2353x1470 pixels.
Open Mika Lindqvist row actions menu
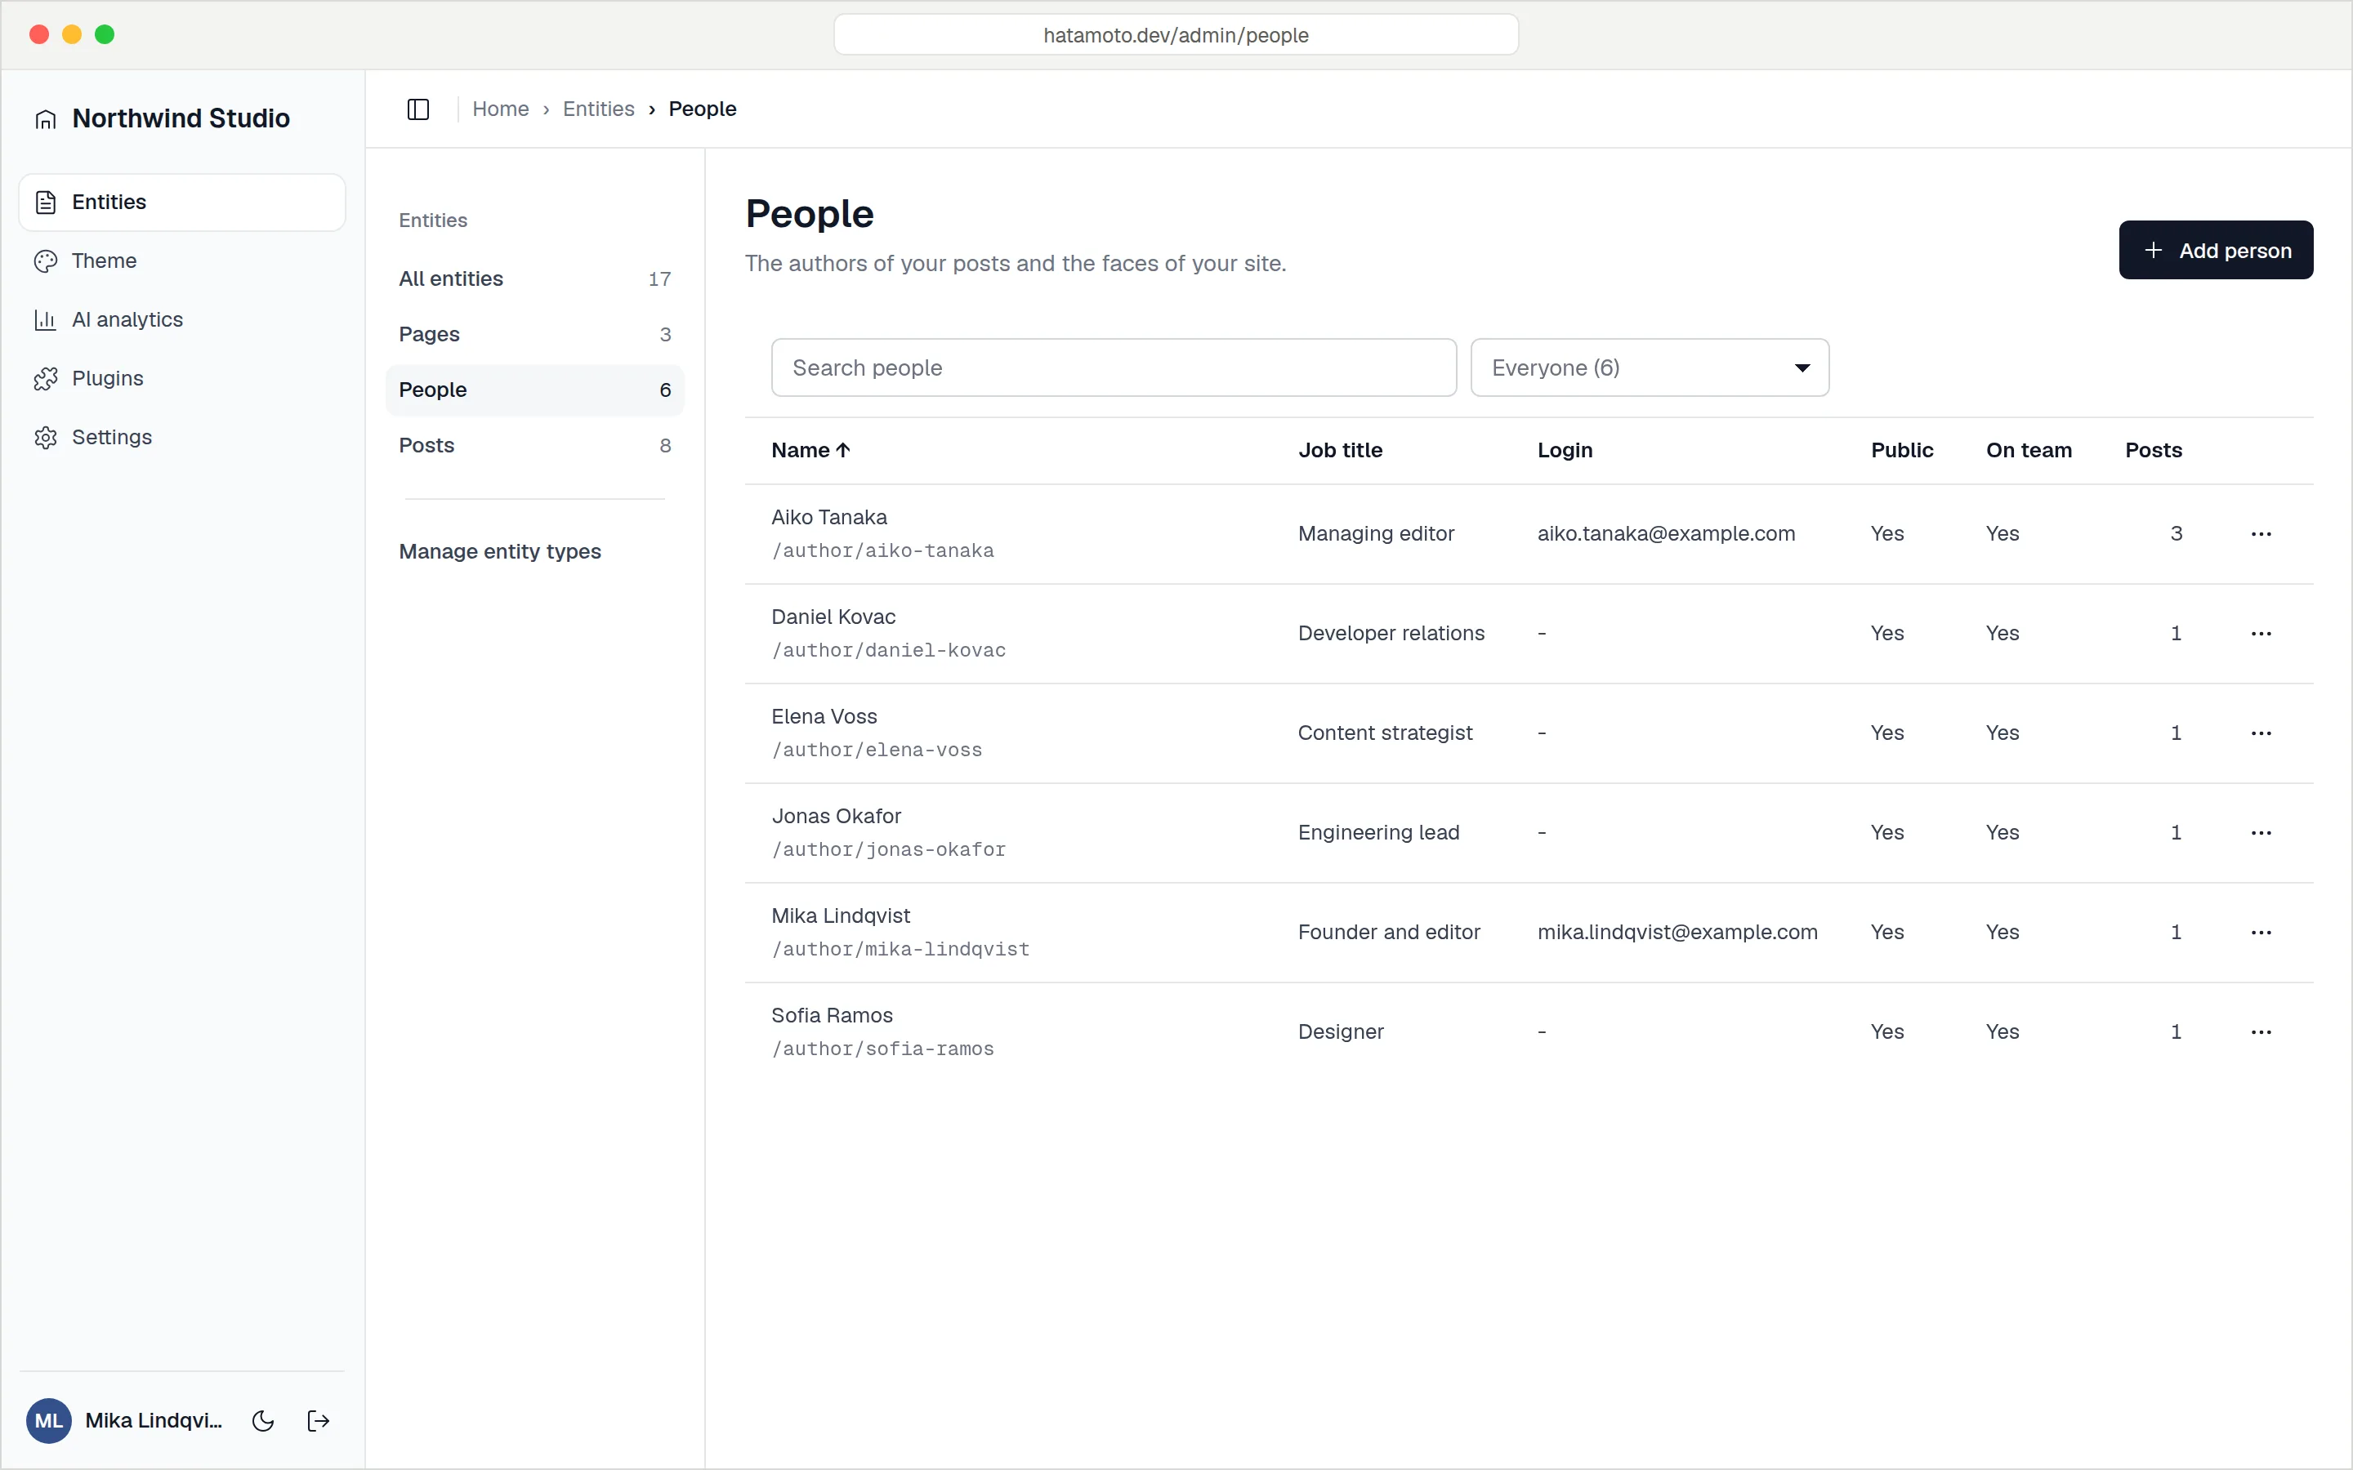tap(2261, 933)
